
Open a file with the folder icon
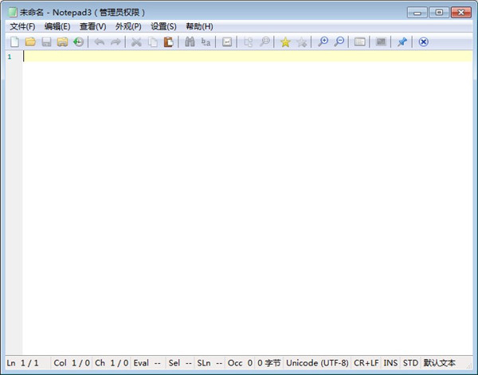click(30, 41)
